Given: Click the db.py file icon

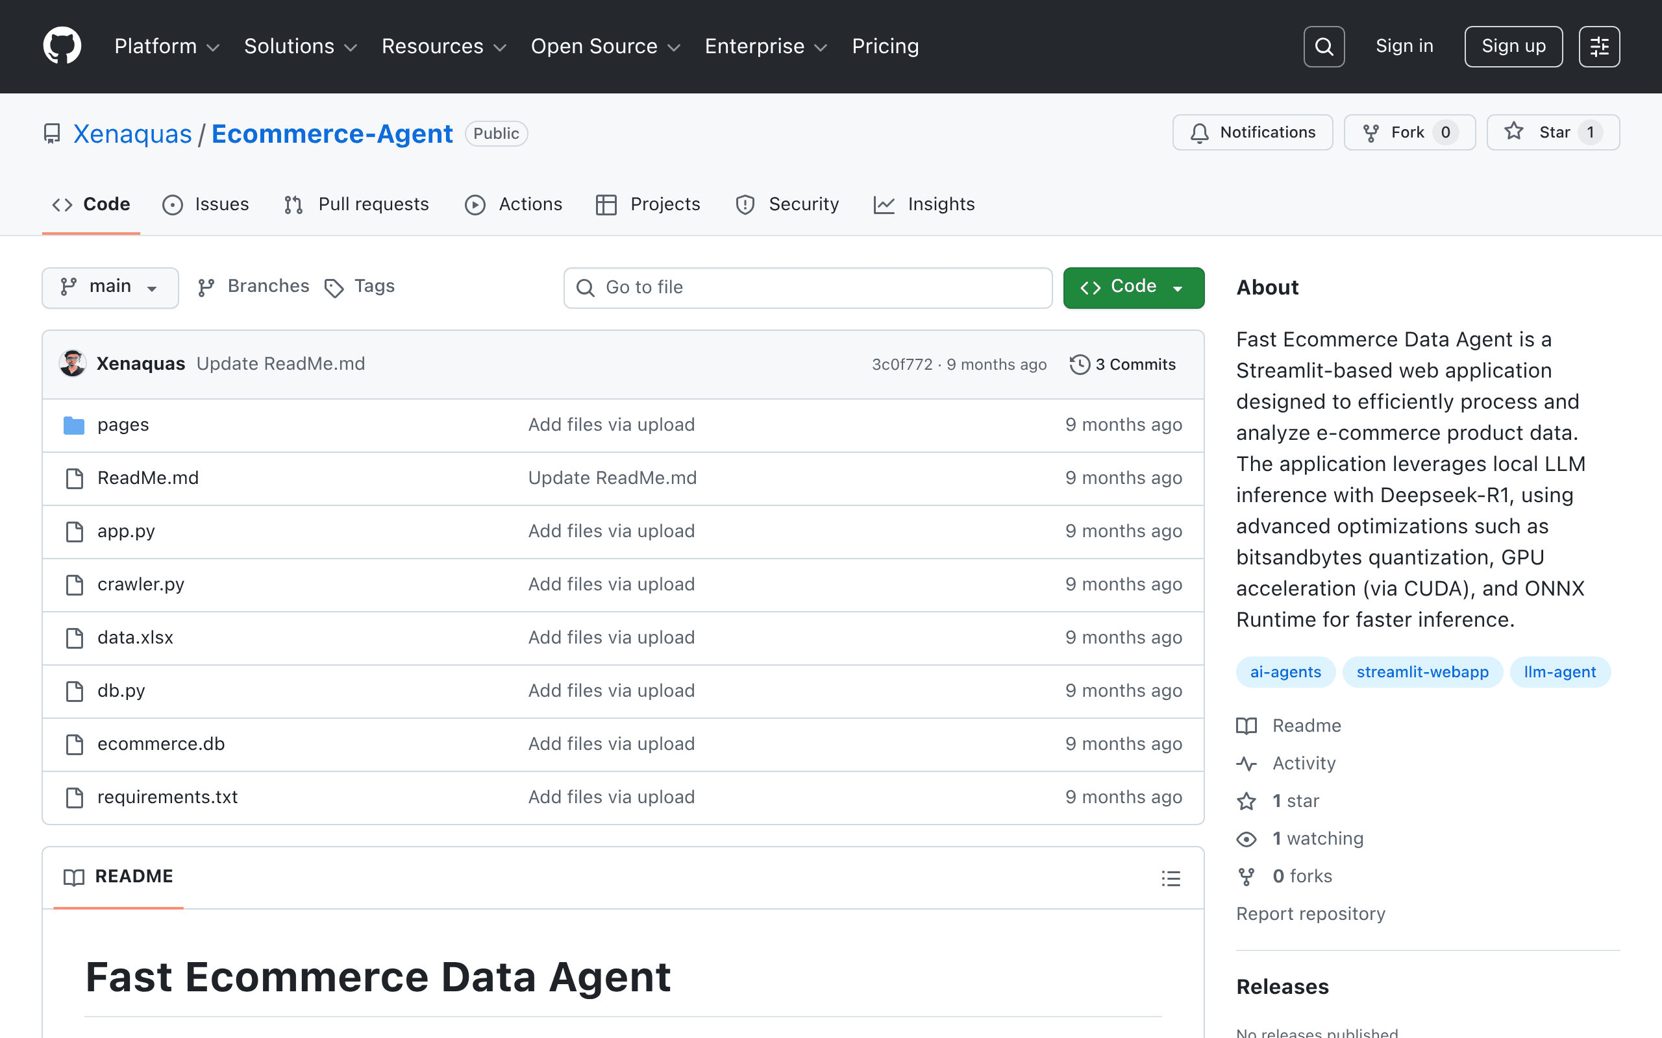Looking at the screenshot, I should (x=74, y=691).
